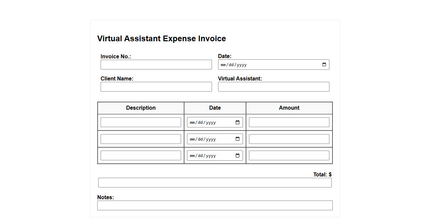Viewport: 430px width, 218px height.
Task: Click the Total amount input box
Action: point(215,183)
